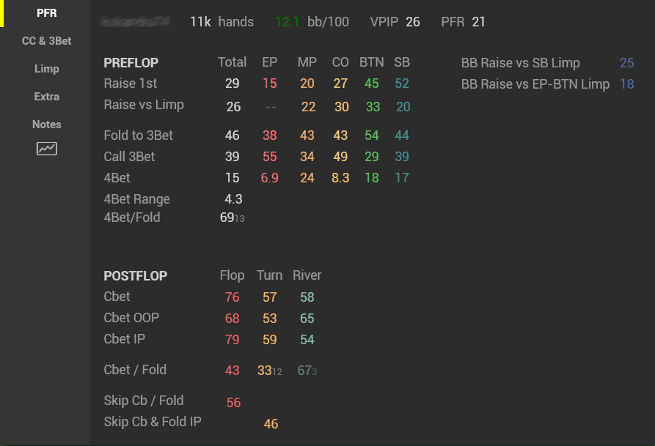Select the Limp tab
Screen dimensions: 655x446
[47, 69]
